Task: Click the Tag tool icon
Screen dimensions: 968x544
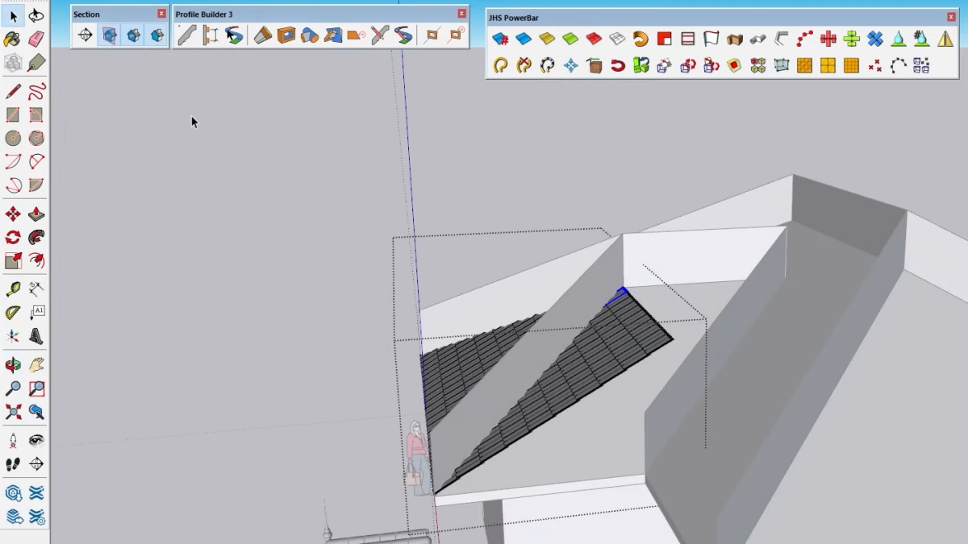Action: tap(36, 62)
